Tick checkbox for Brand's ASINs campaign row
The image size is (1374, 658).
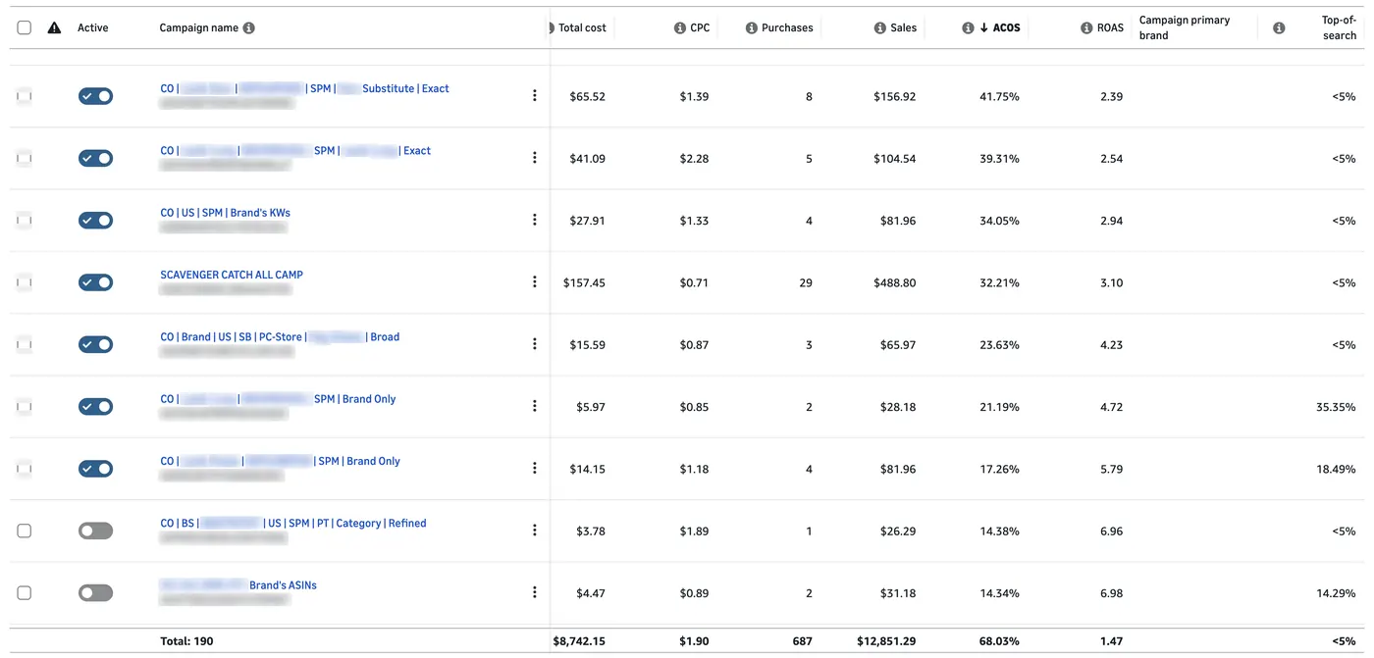tap(25, 592)
